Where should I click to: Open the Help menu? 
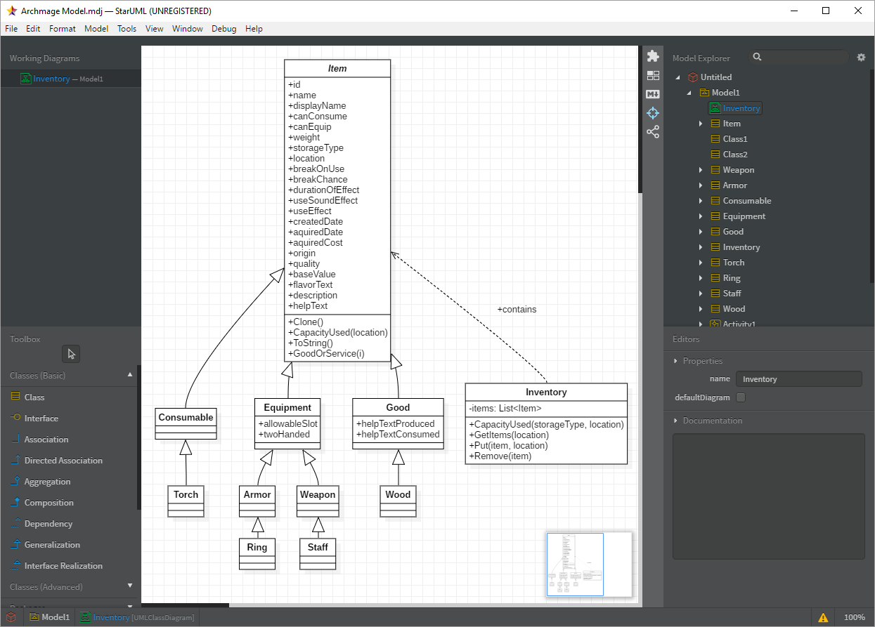coord(254,29)
